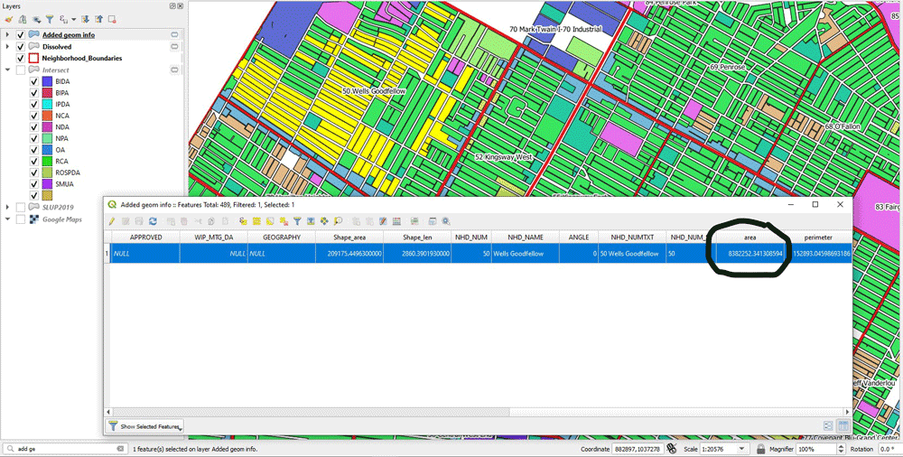903x457 pixels.
Task: Sort table by Shape_area column header
Action: pyautogui.click(x=349, y=237)
